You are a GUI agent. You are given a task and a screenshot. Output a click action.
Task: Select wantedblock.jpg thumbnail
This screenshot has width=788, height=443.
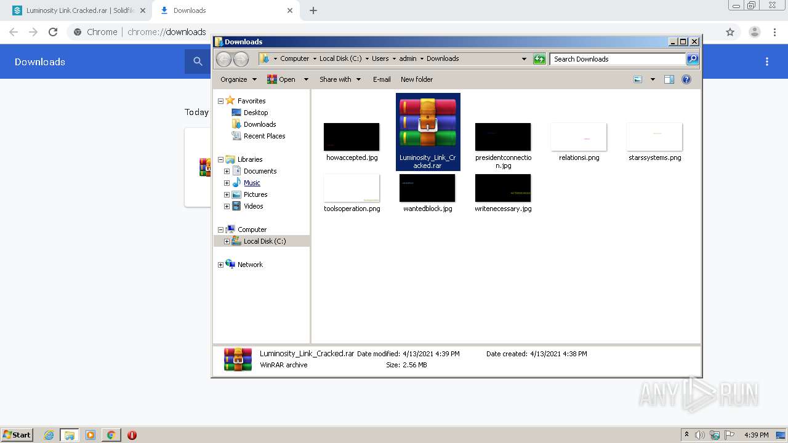[427, 188]
